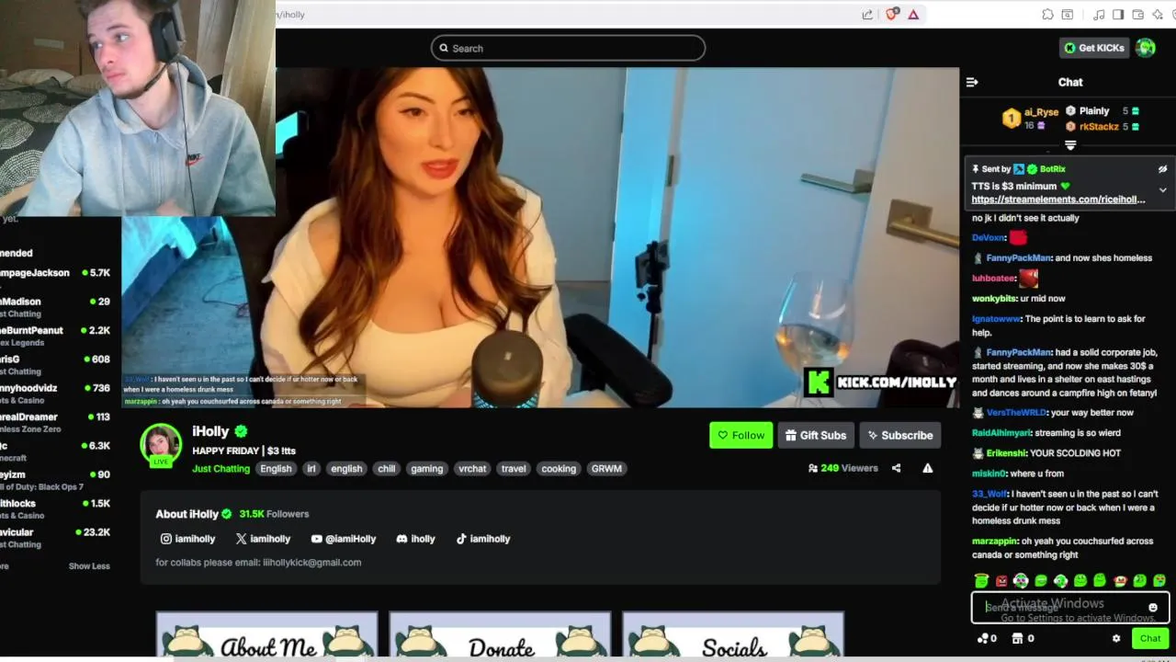The height and width of the screenshot is (662, 1176).
Task: Open the About Me panel image
Action: tap(266, 634)
